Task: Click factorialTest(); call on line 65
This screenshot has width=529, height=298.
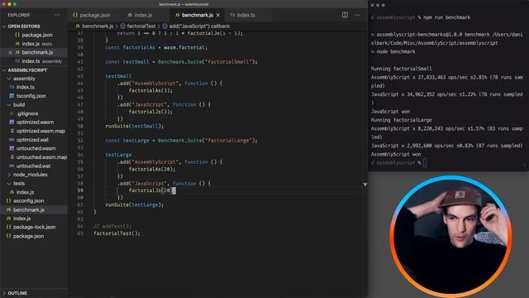Action: pos(117,233)
